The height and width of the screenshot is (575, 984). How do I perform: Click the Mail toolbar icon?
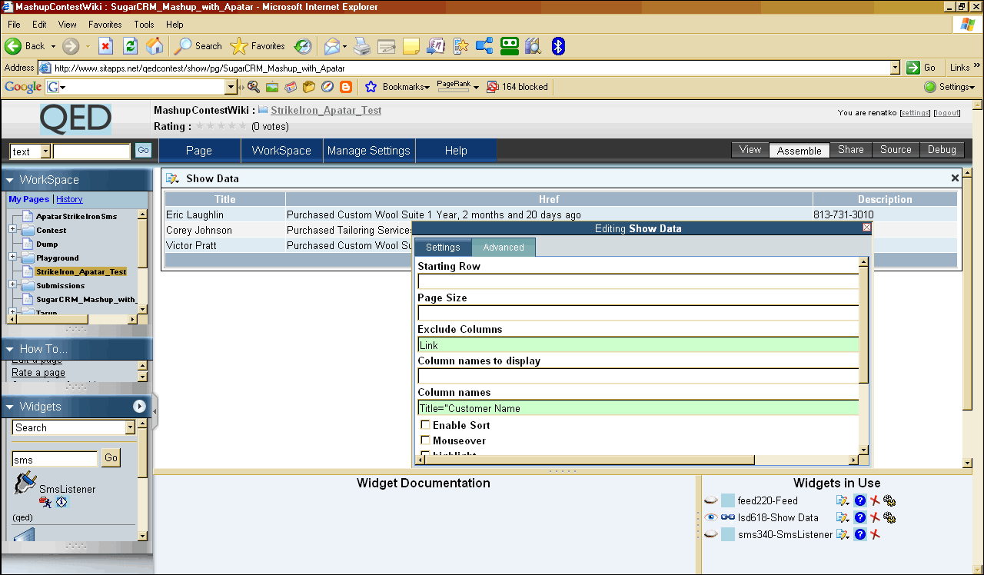pyautogui.click(x=331, y=46)
